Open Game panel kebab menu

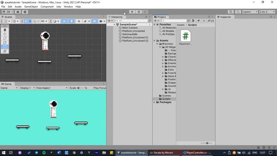[103, 84]
